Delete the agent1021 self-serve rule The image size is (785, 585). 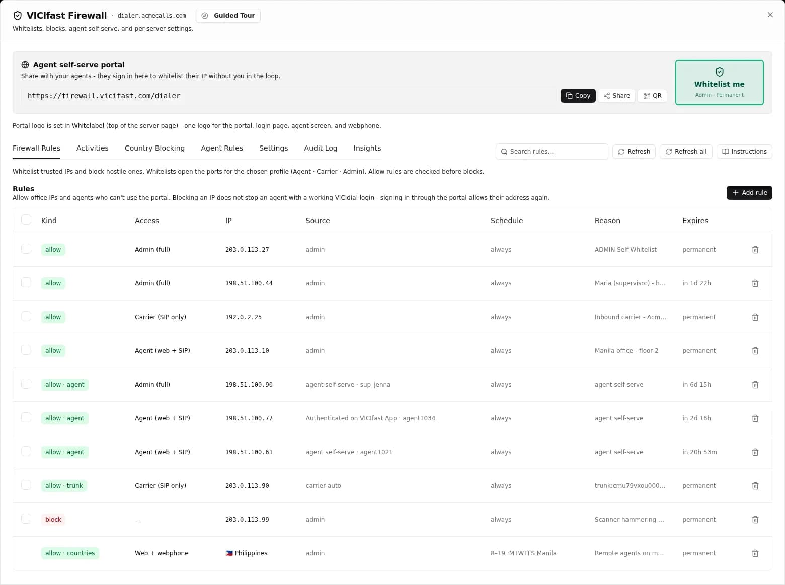click(755, 452)
